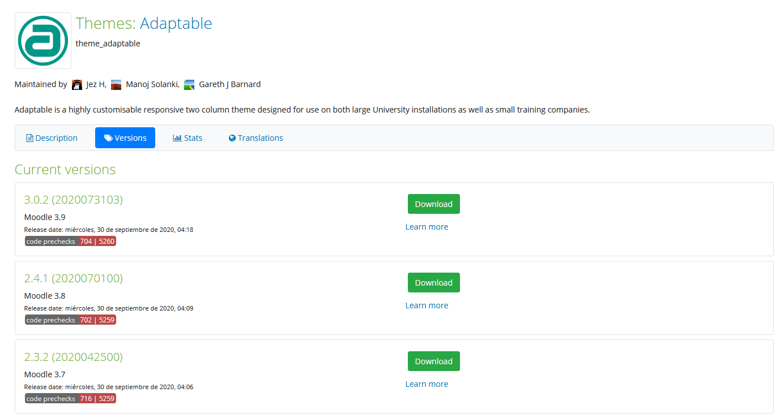Open Gareth J Barnard maintainer profile
The height and width of the screenshot is (418, 780).
click(x=230, y=84)
